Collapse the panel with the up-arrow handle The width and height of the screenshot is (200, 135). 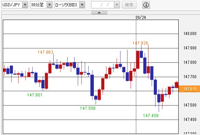[x=99, y=13]
